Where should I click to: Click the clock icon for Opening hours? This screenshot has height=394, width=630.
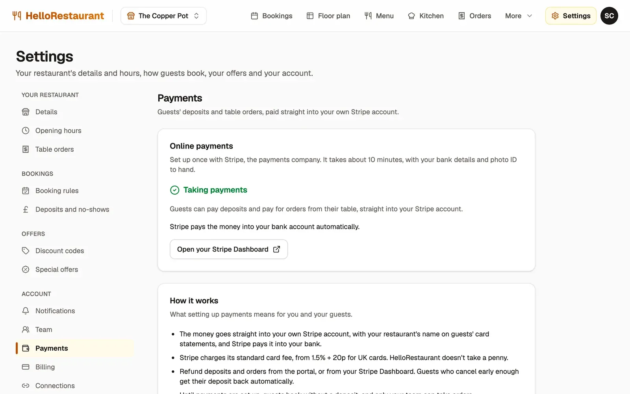pyautogui.click(x=26, y=130)
